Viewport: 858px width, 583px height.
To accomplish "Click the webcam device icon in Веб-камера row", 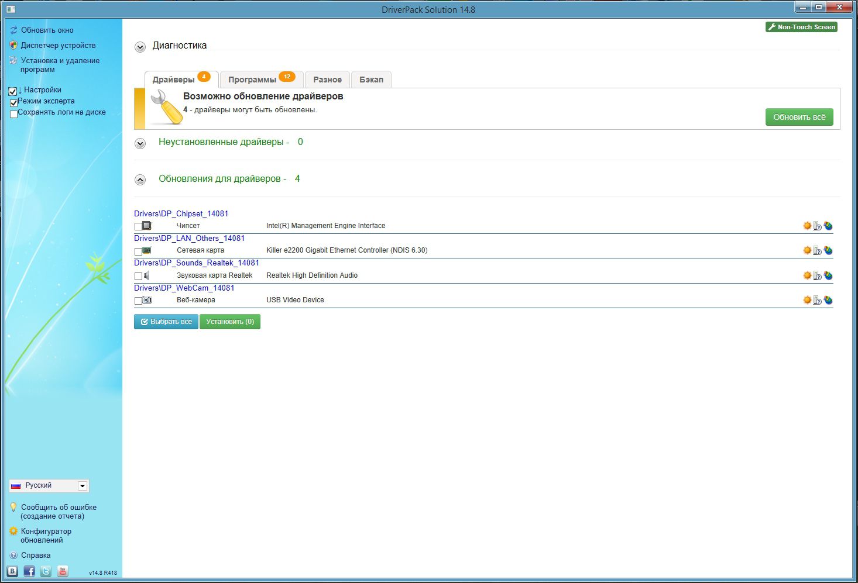I will pyautogui.click(x=147, y=300).
